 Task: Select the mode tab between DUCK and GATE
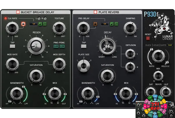[x=156, y=45]
